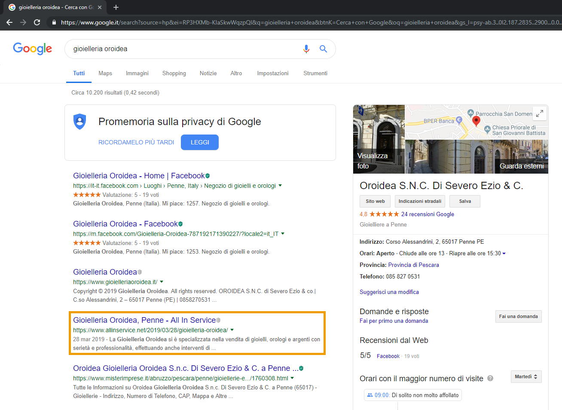Open Impostazioni search settings
Viewport: 562px width, 410px height.
[273, 73]
